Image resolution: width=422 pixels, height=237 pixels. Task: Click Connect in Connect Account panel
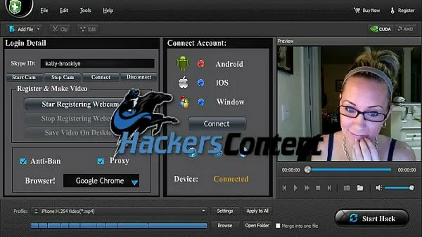coord(217,124)
